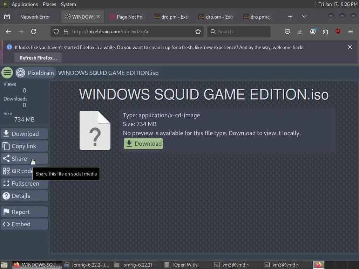Screen dimensions: 359x269
Task: Open the Extensions puzzle icon
Action: (x=325, y=32)
